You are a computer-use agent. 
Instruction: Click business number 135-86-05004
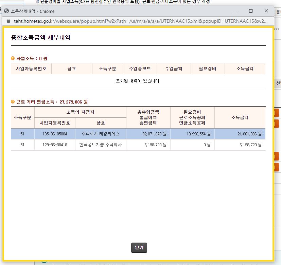click(x=55, y=134)
